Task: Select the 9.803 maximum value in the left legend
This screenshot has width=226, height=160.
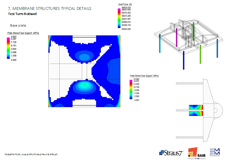Action: pos(14,37)
